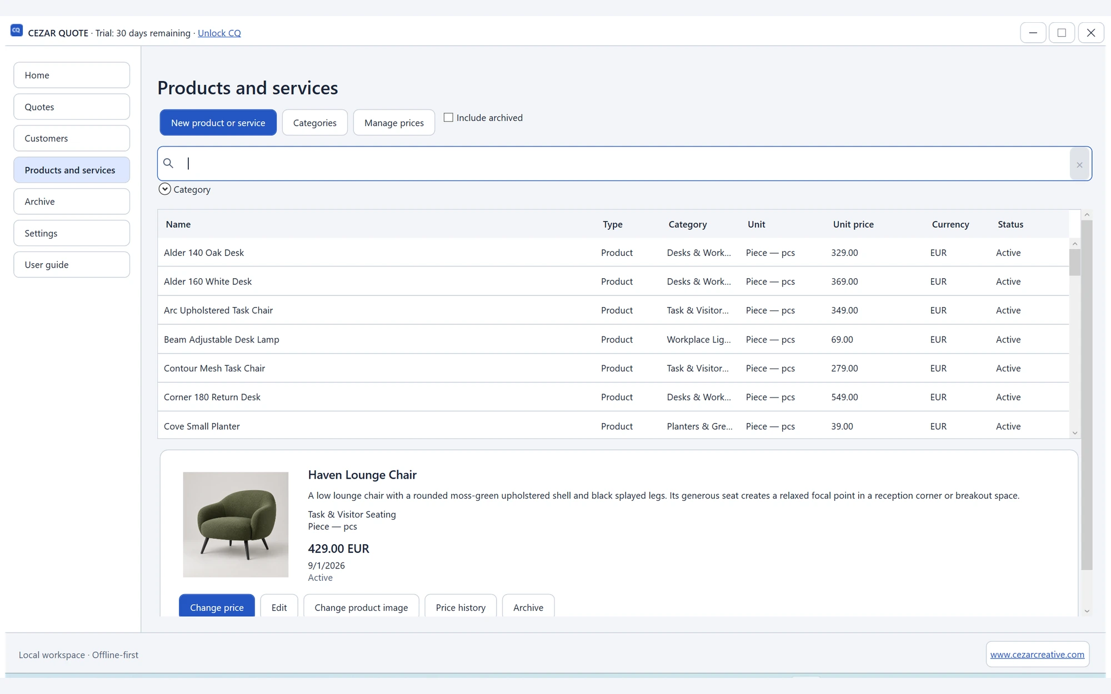Open the Archive sidebar section
Viewport: 1111px width, 694px height.
[x=72, y=202]
